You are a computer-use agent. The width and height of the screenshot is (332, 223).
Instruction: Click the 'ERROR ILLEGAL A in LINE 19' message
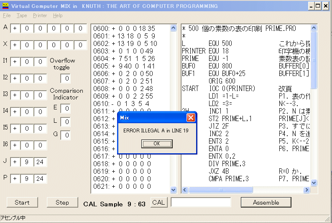156,131
